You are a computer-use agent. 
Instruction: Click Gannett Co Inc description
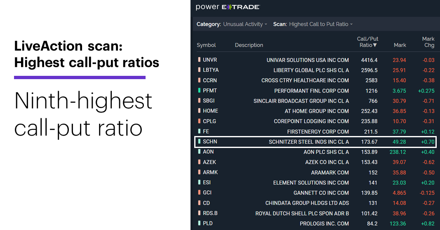[321, 193]
